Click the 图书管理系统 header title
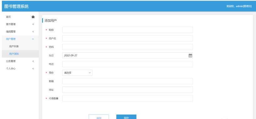The width and height of the screenshot is (256, 119). click(16, 6)
